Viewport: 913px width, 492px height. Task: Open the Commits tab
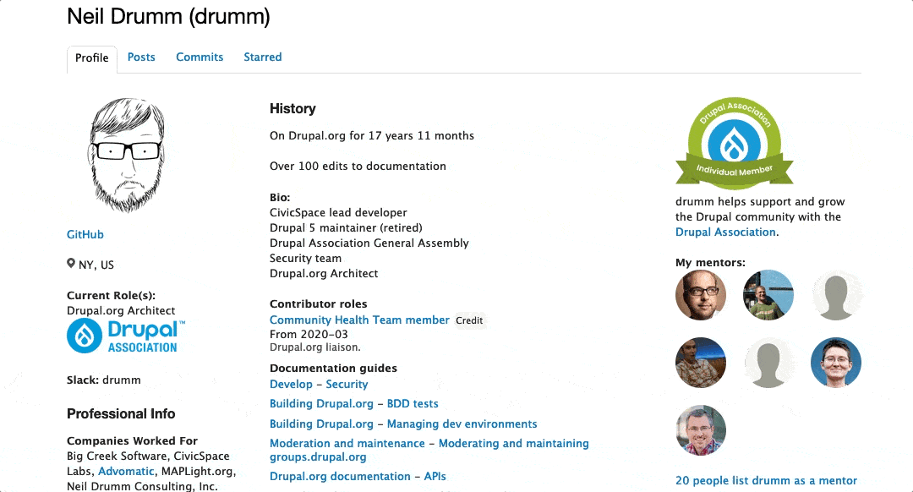[200, 57]
